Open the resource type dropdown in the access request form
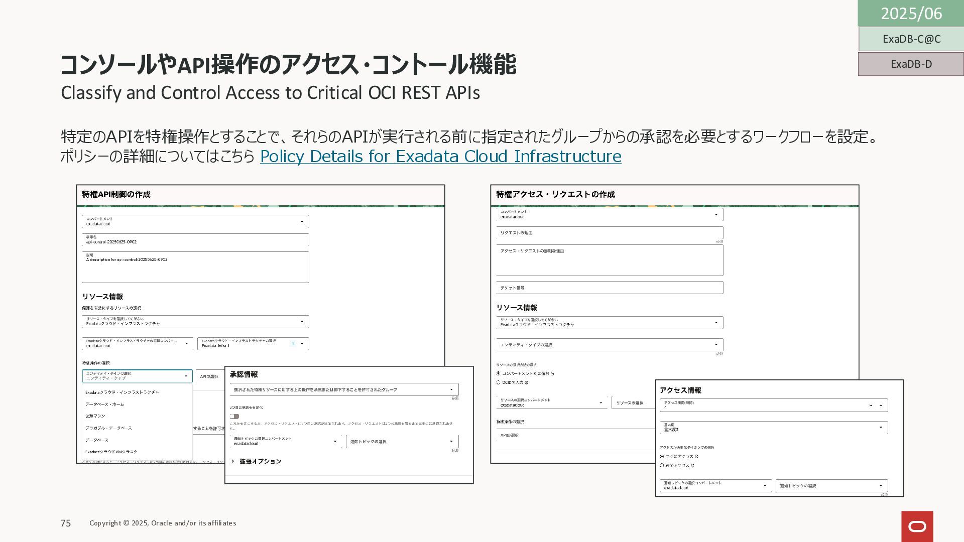Image resolution: width=964 pixels, height=542 pixels. point(610,323)
